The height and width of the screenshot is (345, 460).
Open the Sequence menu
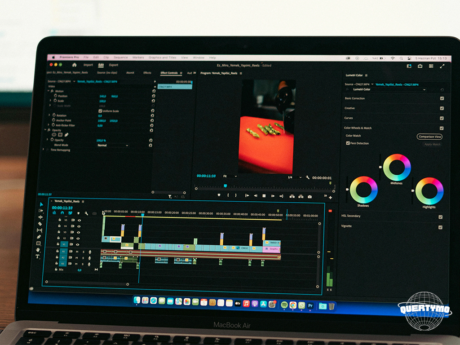(x=121, y=57)
